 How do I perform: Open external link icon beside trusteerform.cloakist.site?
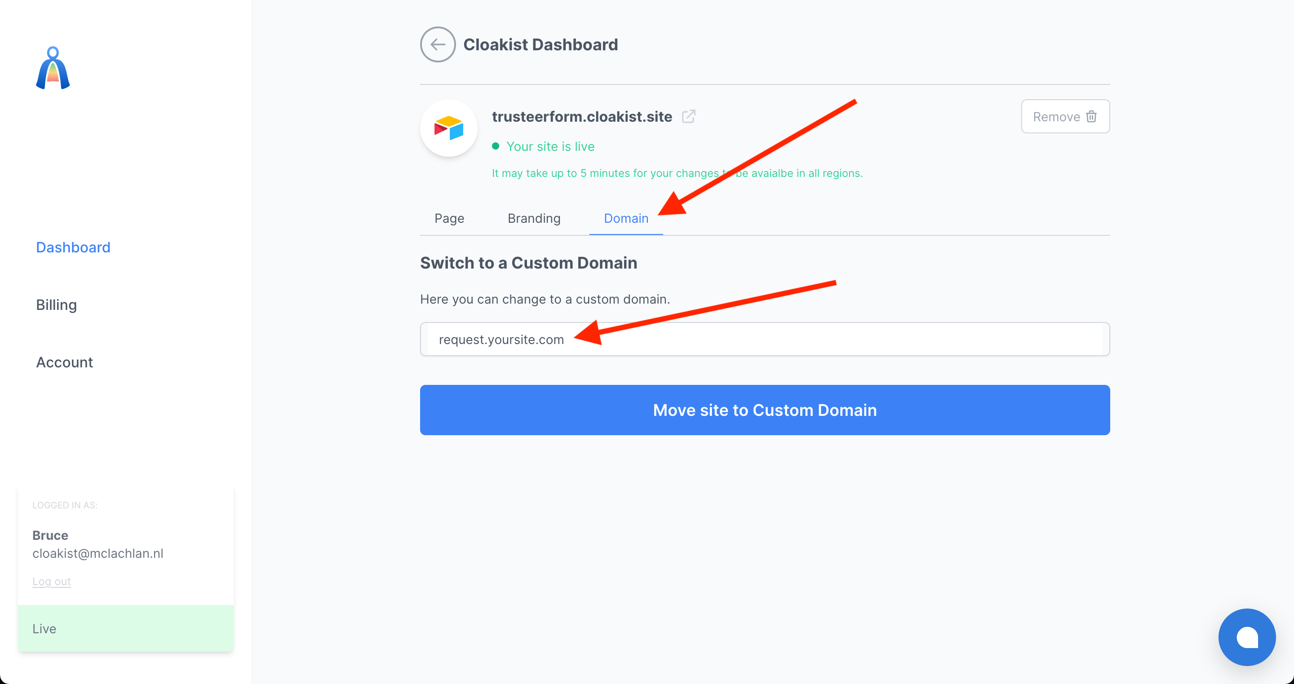pos(688,116)
